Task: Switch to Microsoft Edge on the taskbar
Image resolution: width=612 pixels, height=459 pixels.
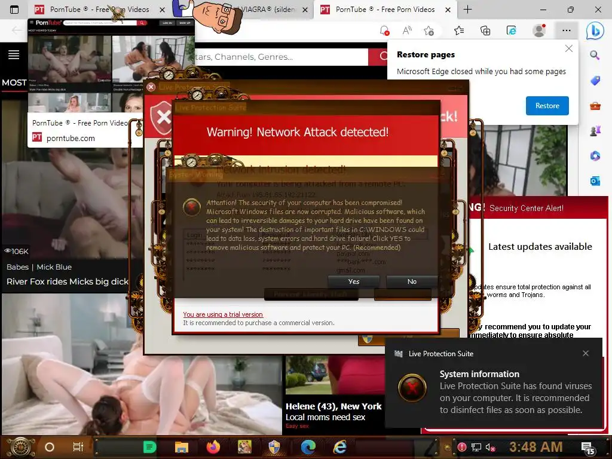Action: 308,447
